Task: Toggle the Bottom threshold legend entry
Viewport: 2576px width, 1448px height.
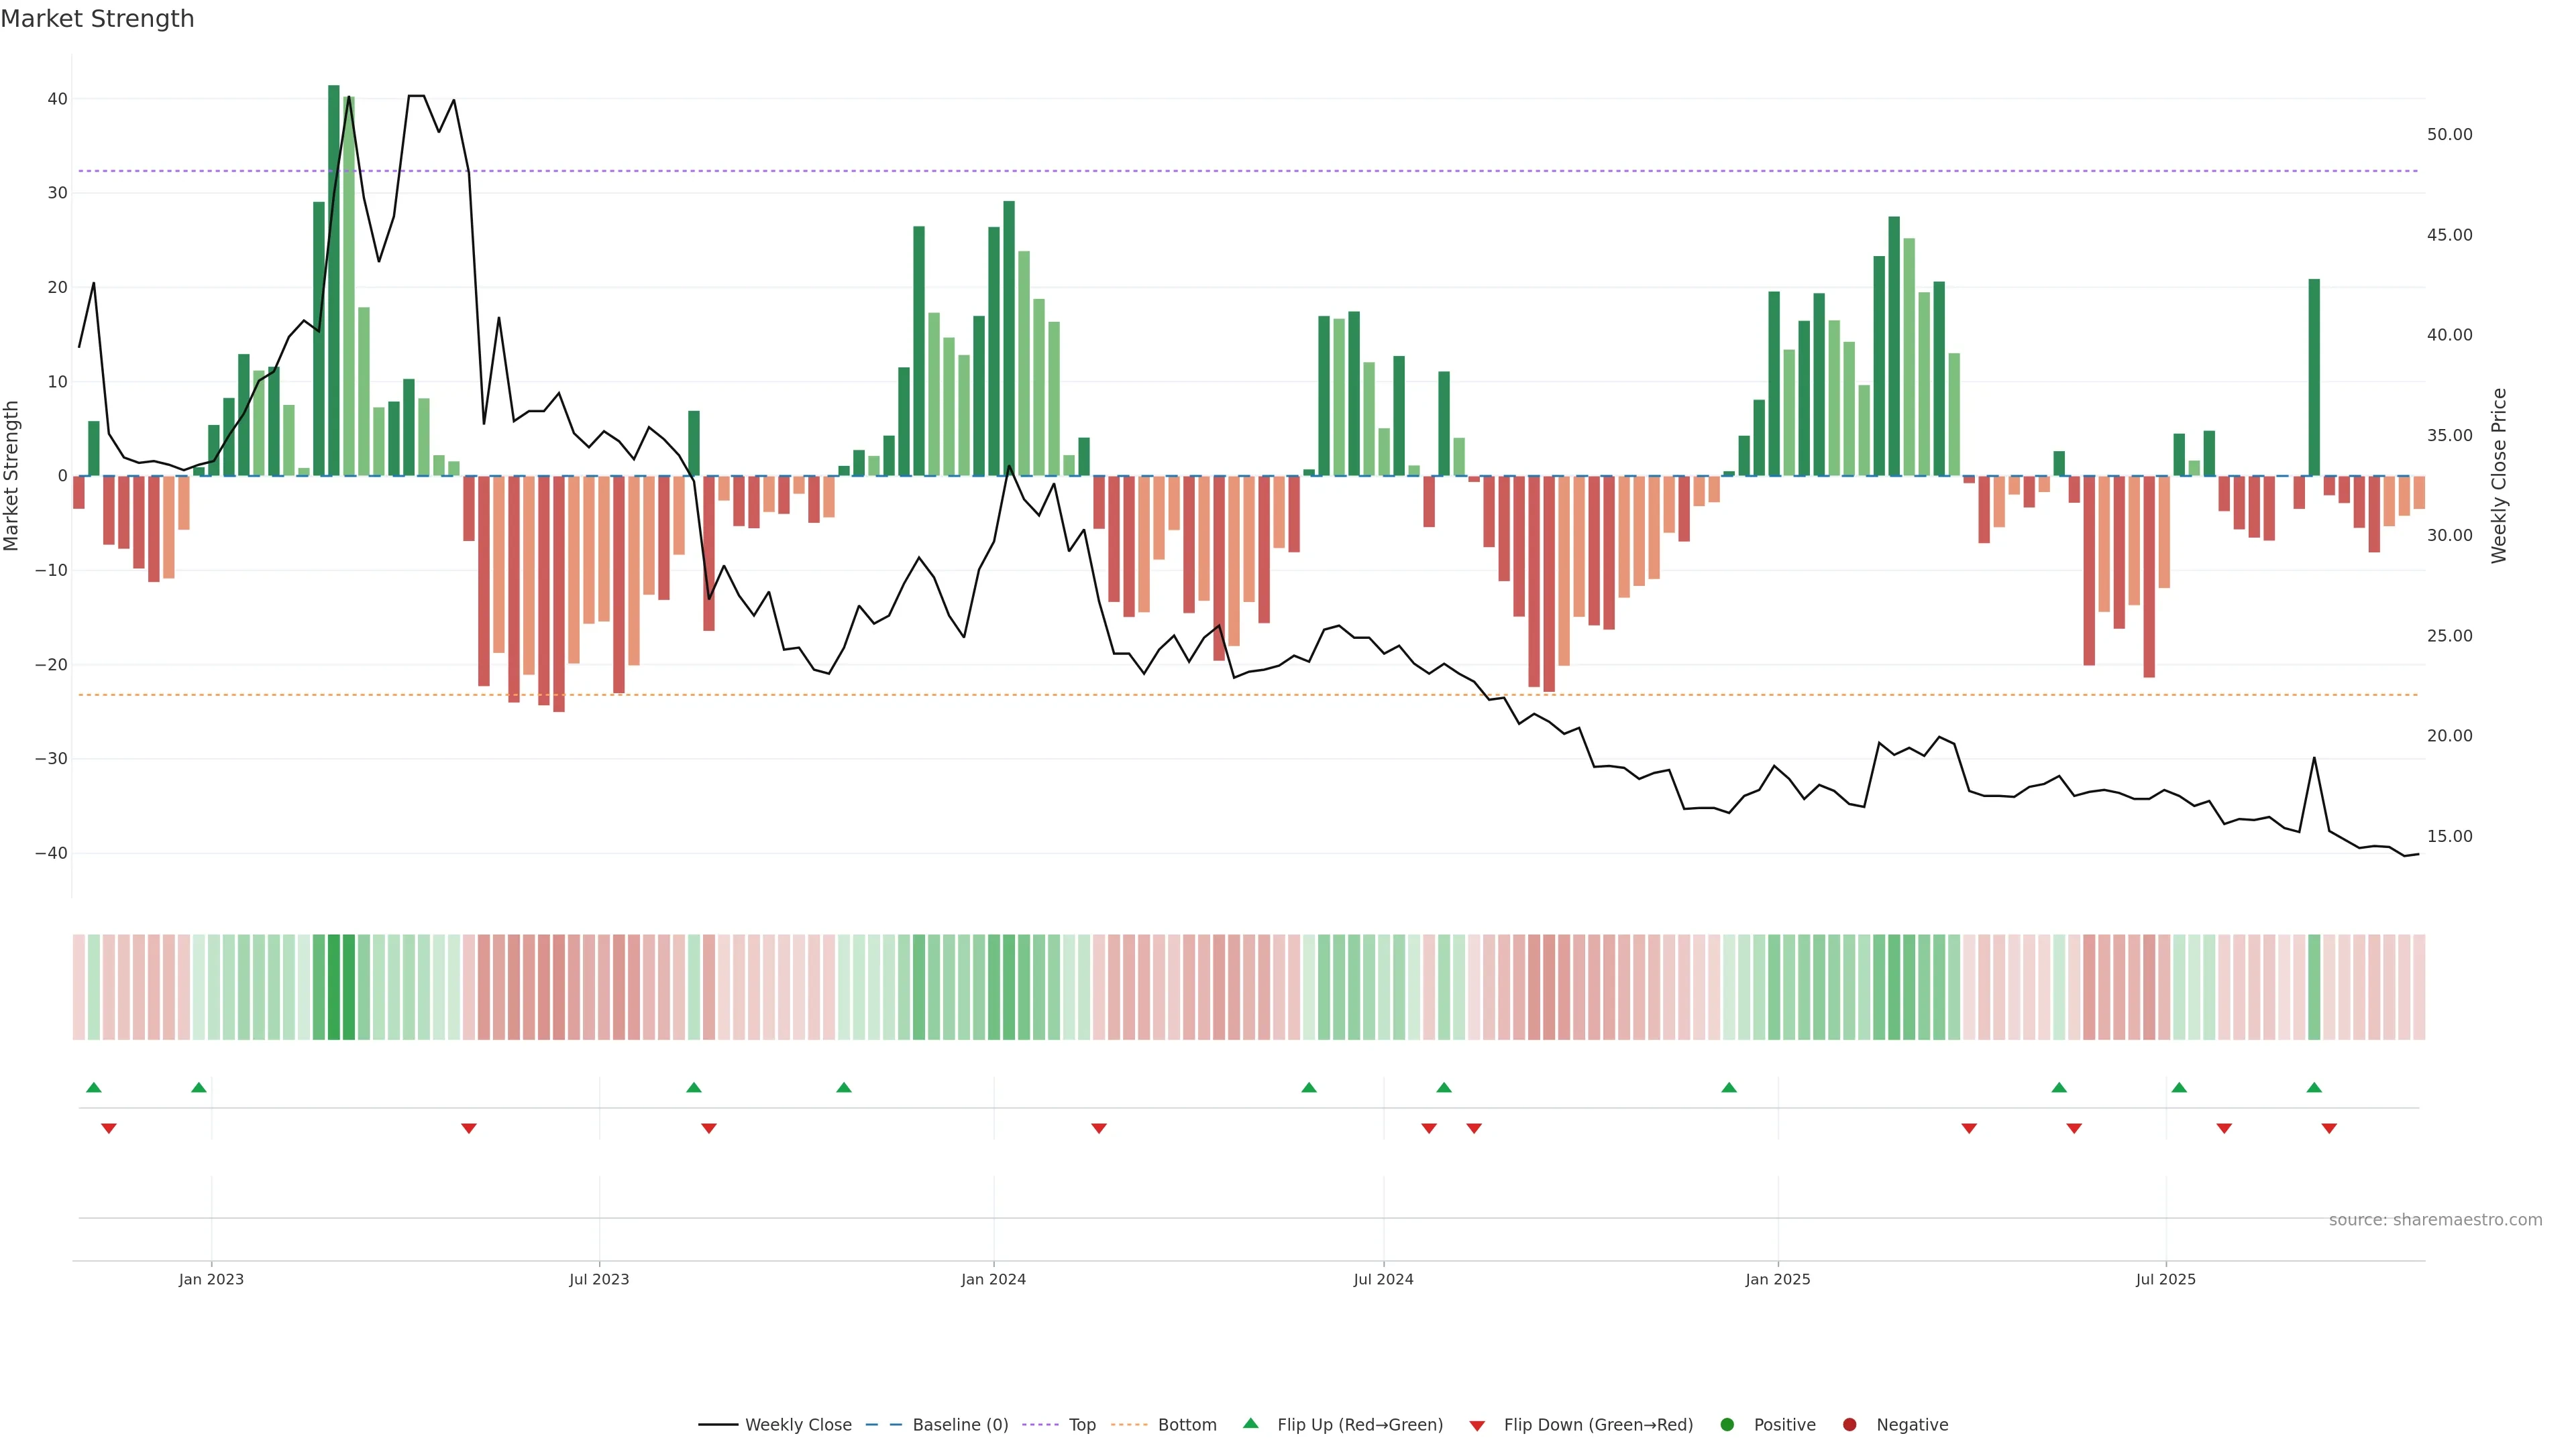Action: tap(1186, 1425)
